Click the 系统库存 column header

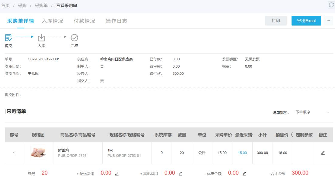click(163, 135)
